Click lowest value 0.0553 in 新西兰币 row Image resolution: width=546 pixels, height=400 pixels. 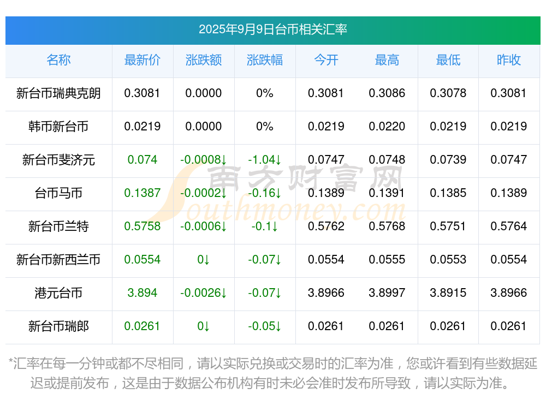[448, 259]
